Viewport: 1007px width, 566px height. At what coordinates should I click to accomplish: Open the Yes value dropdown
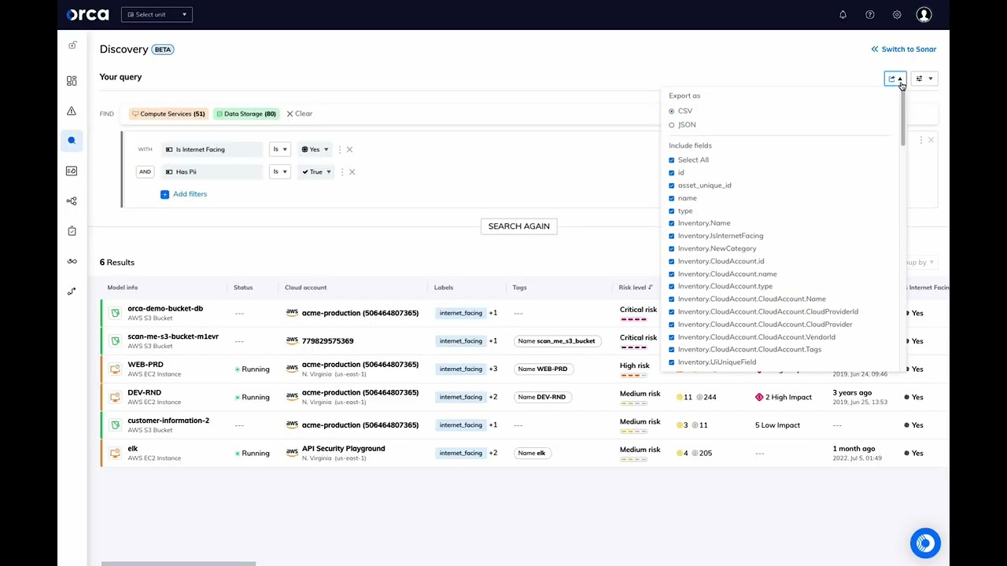click(315, 149)
